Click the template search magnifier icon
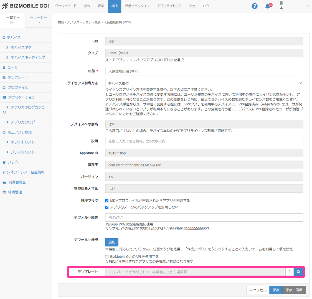 (x=298, y=272)
